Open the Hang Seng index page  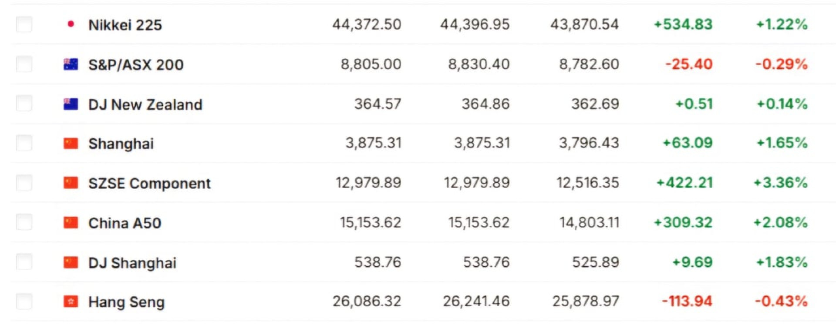click(x=126, y=302)
